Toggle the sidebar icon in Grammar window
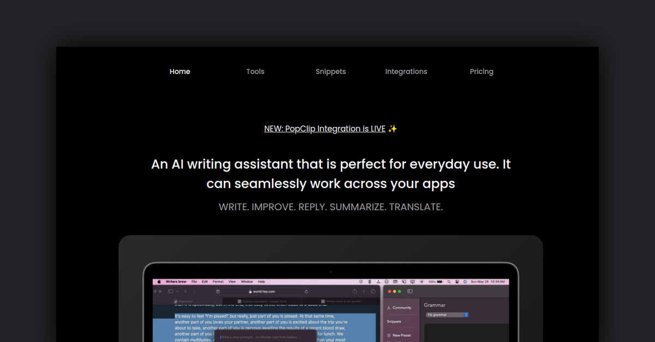 (410, 291)
